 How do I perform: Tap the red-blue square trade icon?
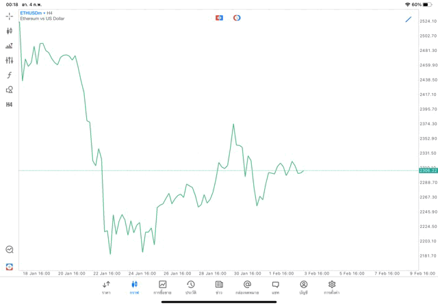click(219, 18)
